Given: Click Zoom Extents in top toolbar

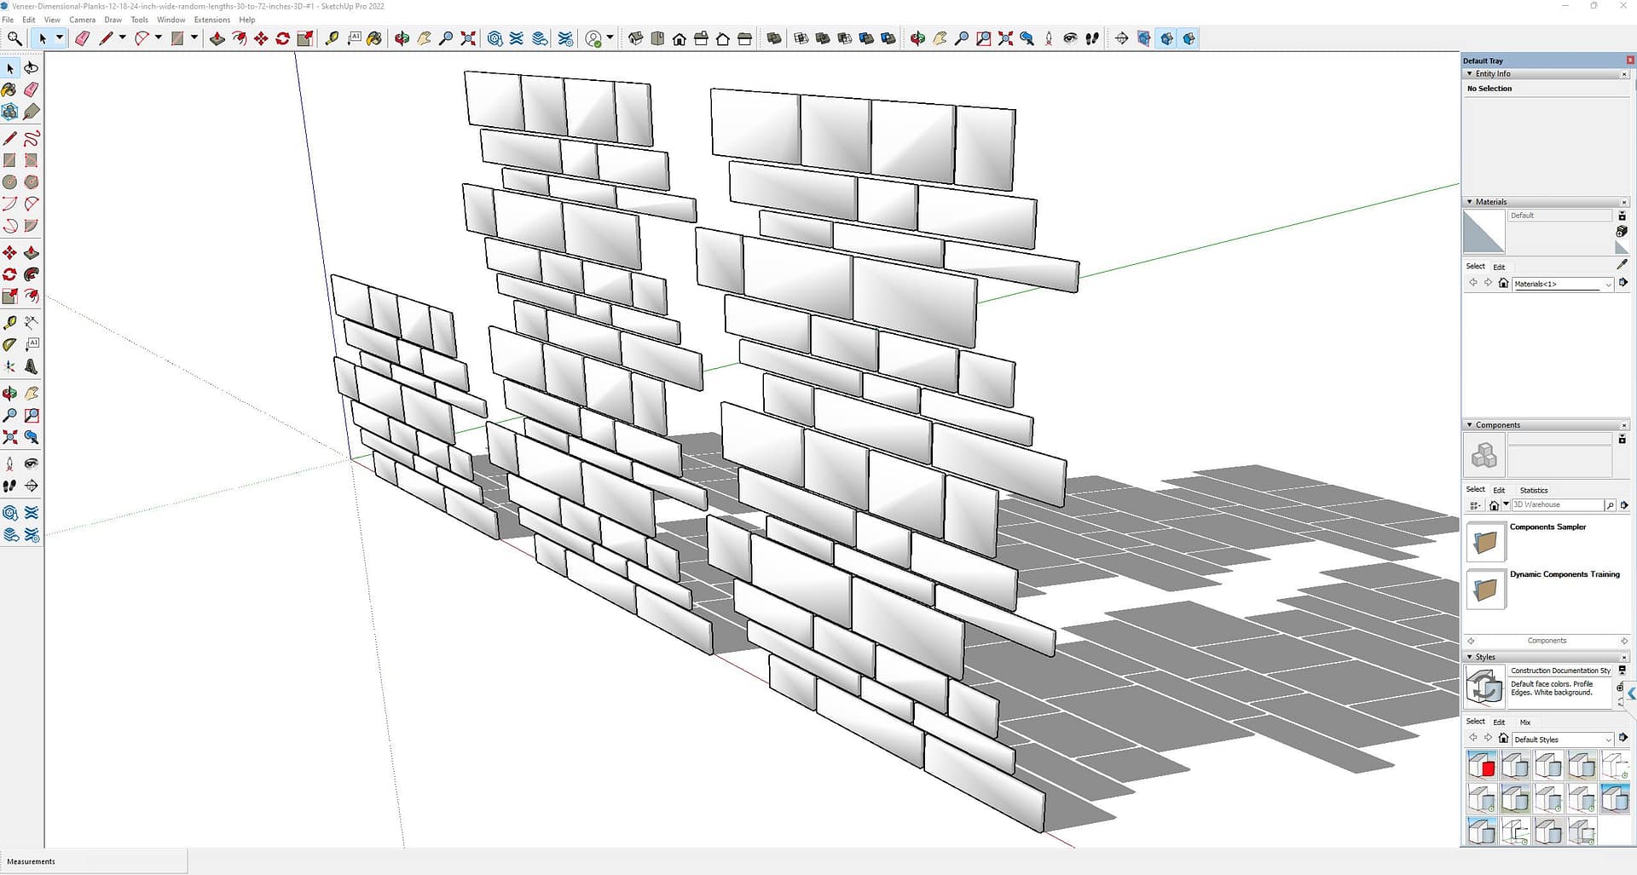Looking at the screenshot, I should coord(468,38).
